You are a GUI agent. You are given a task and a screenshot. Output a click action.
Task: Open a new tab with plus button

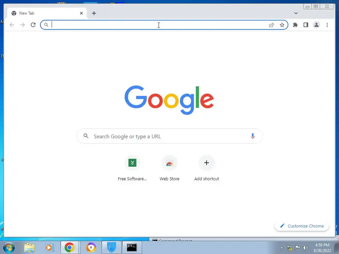click(94, 13)
